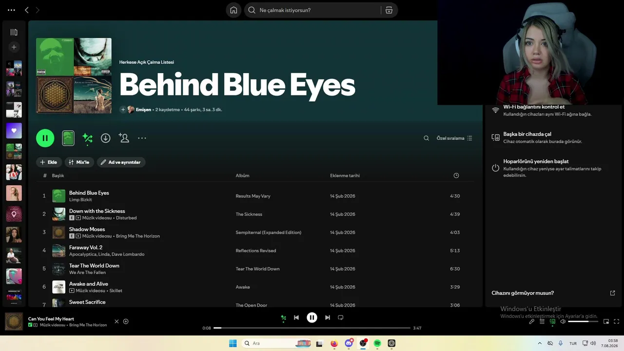
Task: Navigate back with the left arrow
Action: click(x=26, y=10)
